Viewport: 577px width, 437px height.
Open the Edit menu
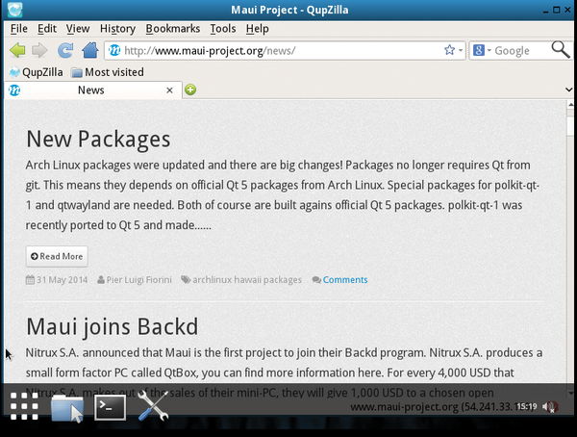pyautogui.click(x=47, y=29)
